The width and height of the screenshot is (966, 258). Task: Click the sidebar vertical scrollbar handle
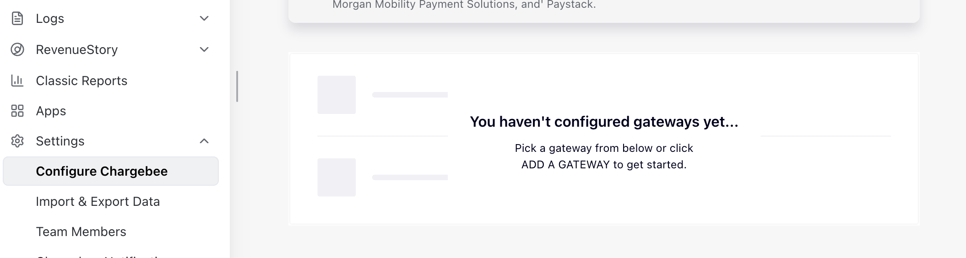pyautogui.click(x=237, y=86)
